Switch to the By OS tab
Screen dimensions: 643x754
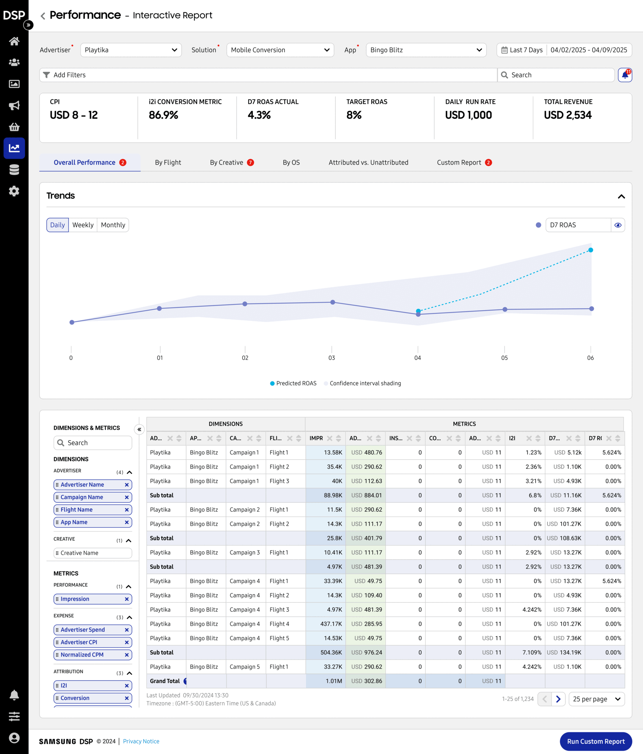pyautogui.click(x=291, y=163)
